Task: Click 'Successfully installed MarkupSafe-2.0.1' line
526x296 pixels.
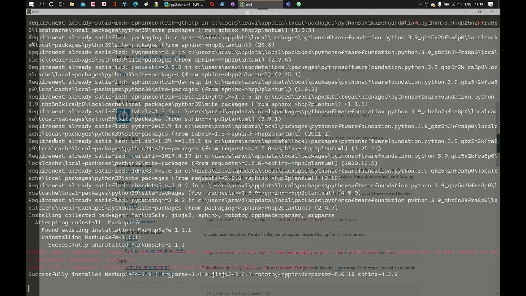Action: 213,274
